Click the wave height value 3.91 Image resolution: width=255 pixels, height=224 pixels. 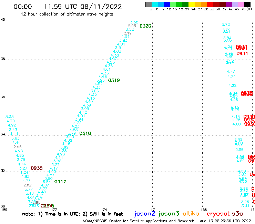119,48
